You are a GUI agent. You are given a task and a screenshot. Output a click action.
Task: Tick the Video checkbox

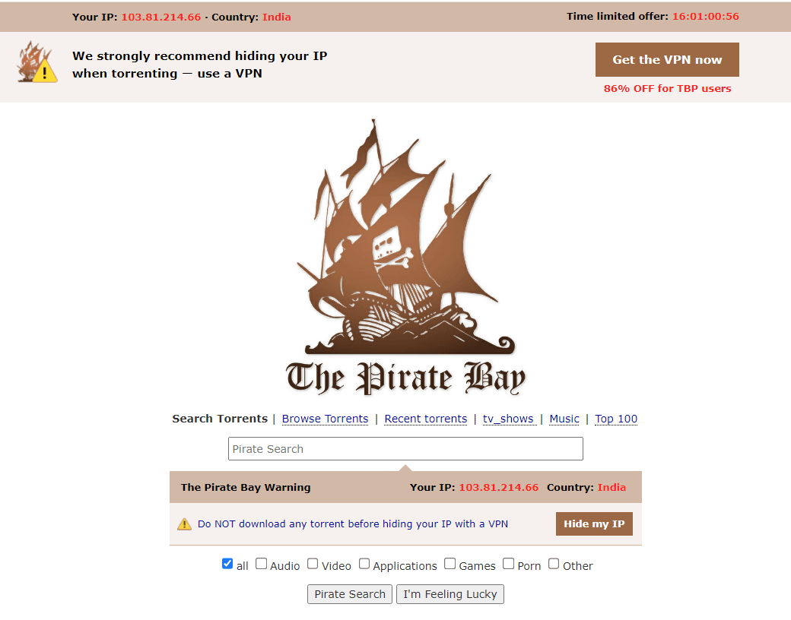(x=313, y=564)
